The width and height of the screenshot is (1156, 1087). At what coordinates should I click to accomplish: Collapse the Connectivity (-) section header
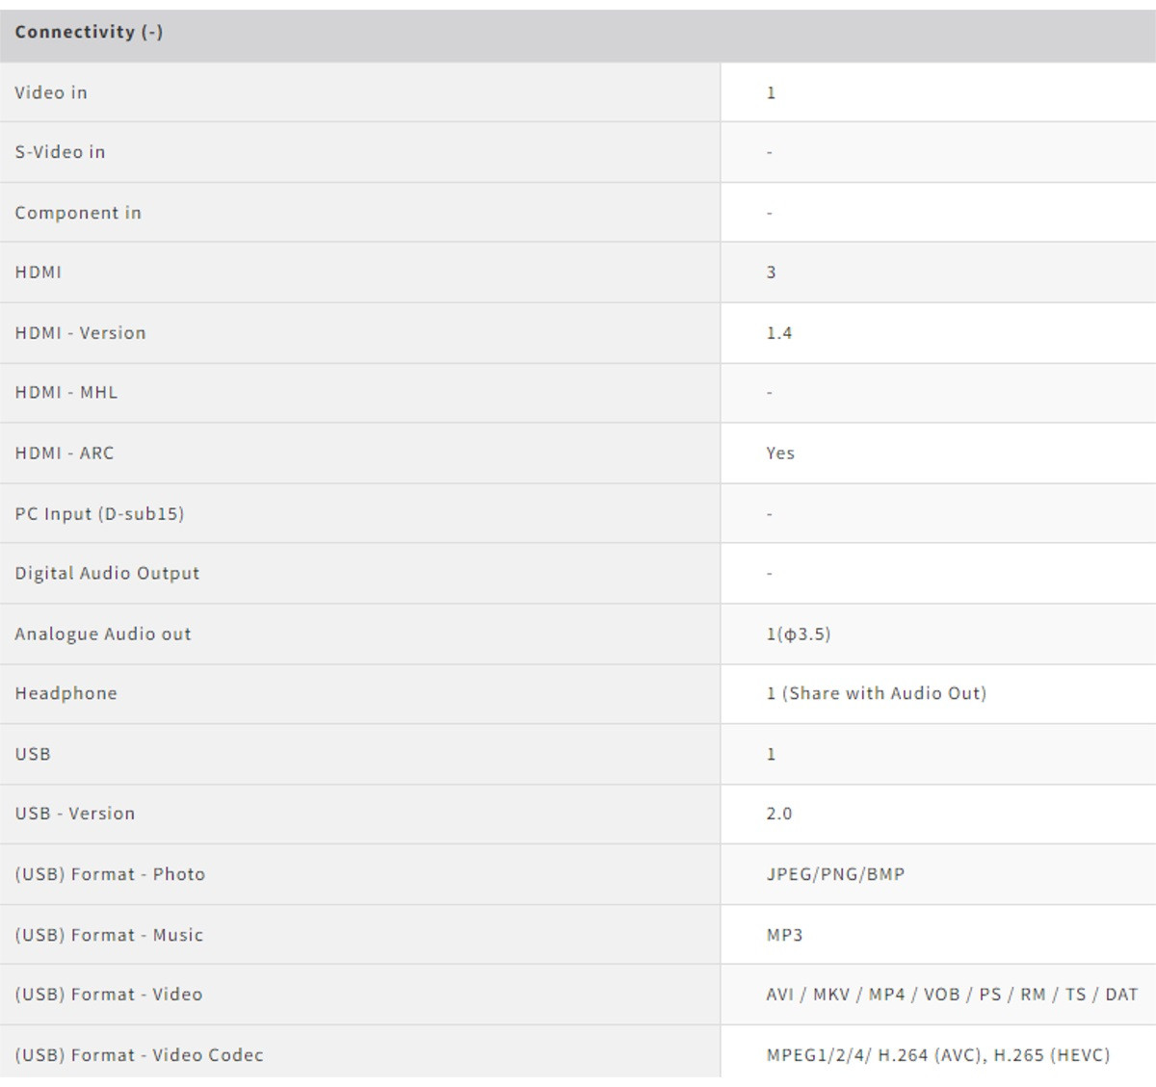[x=89, y=32]
